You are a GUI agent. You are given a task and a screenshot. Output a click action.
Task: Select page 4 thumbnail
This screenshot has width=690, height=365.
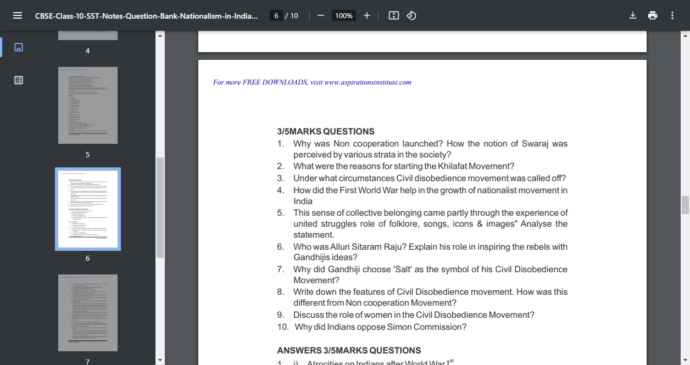point(88,35)
